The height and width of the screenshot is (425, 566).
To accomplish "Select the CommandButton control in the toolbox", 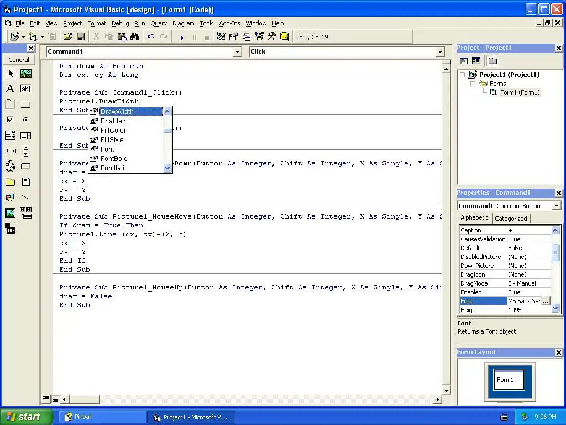I will tap(25, 105).
